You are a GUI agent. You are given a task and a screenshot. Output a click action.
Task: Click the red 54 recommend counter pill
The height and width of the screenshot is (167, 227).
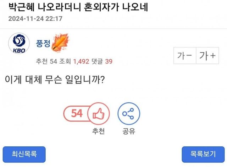click(76, 113)
